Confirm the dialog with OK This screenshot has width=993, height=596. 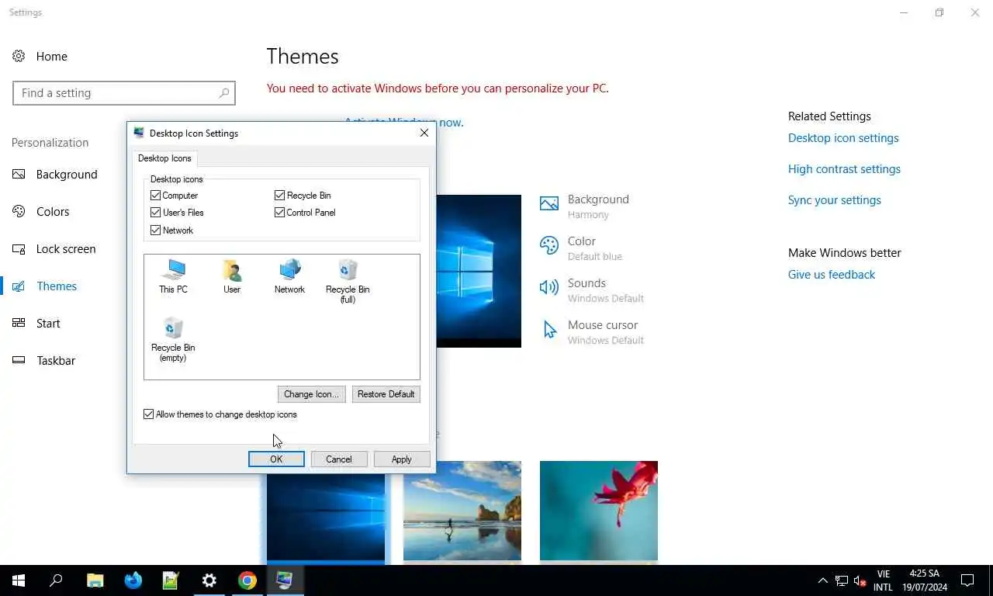click(x=276, y=459)
